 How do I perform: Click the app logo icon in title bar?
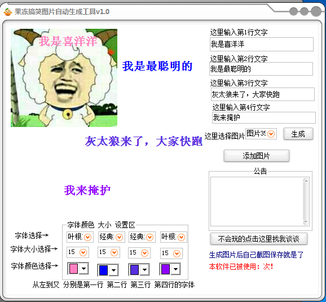tap(8, 12)
